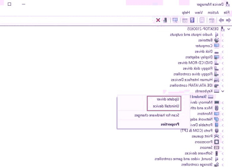Collapse the DESKTOP-210O635 root node
This screenshot has height=167, width=232.
228,29
